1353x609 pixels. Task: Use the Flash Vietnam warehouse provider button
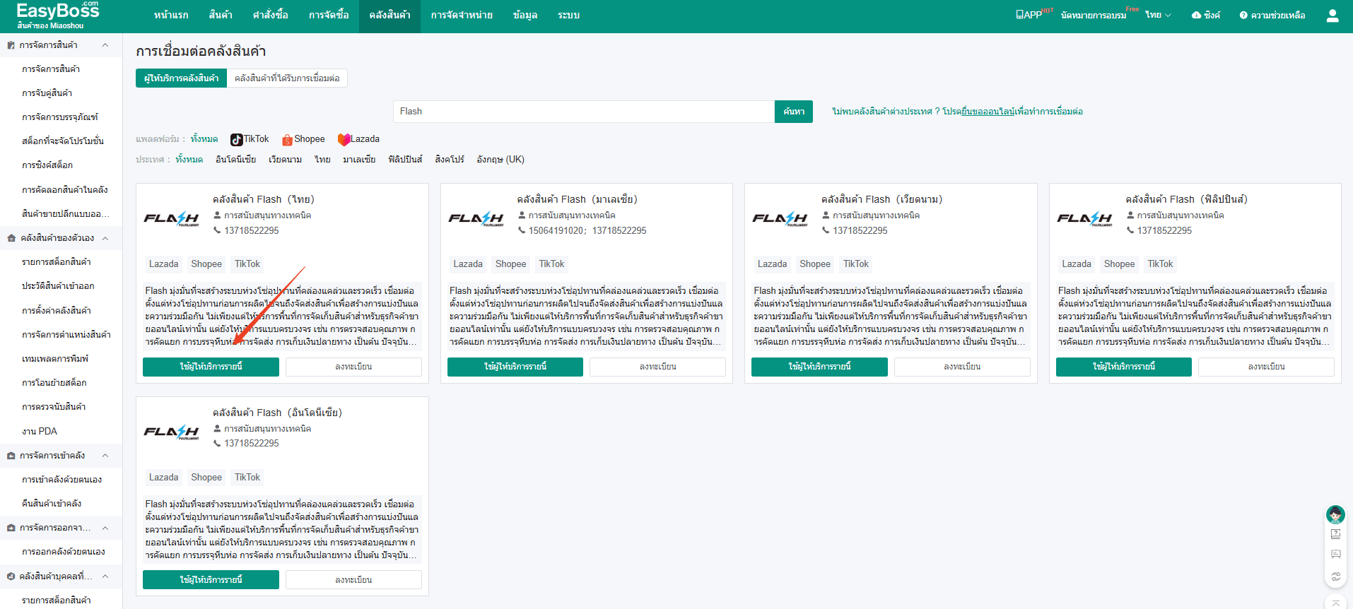tap(819, 367)
